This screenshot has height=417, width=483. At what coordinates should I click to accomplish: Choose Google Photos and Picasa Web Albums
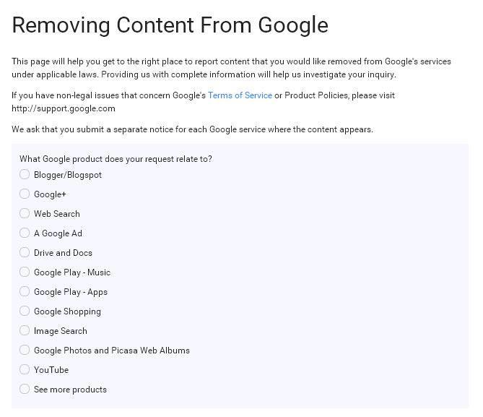click(25, 350)
